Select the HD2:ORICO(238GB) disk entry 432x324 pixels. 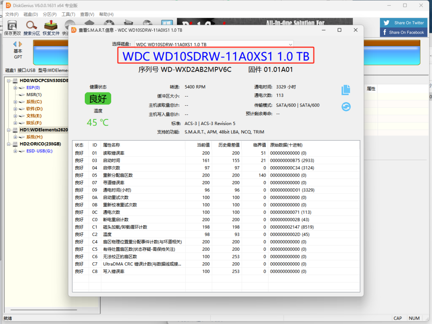pos(40,144)
